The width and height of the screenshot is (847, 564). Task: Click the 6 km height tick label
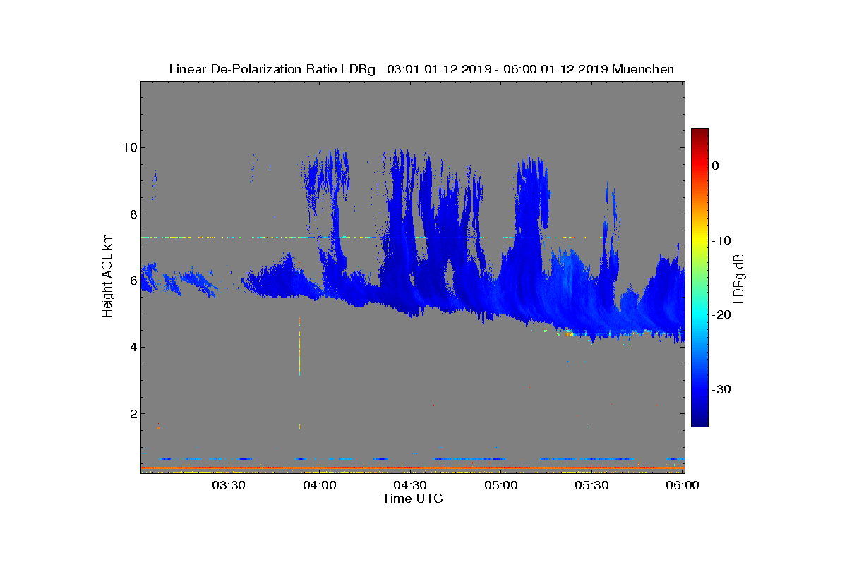click(132, 280)
